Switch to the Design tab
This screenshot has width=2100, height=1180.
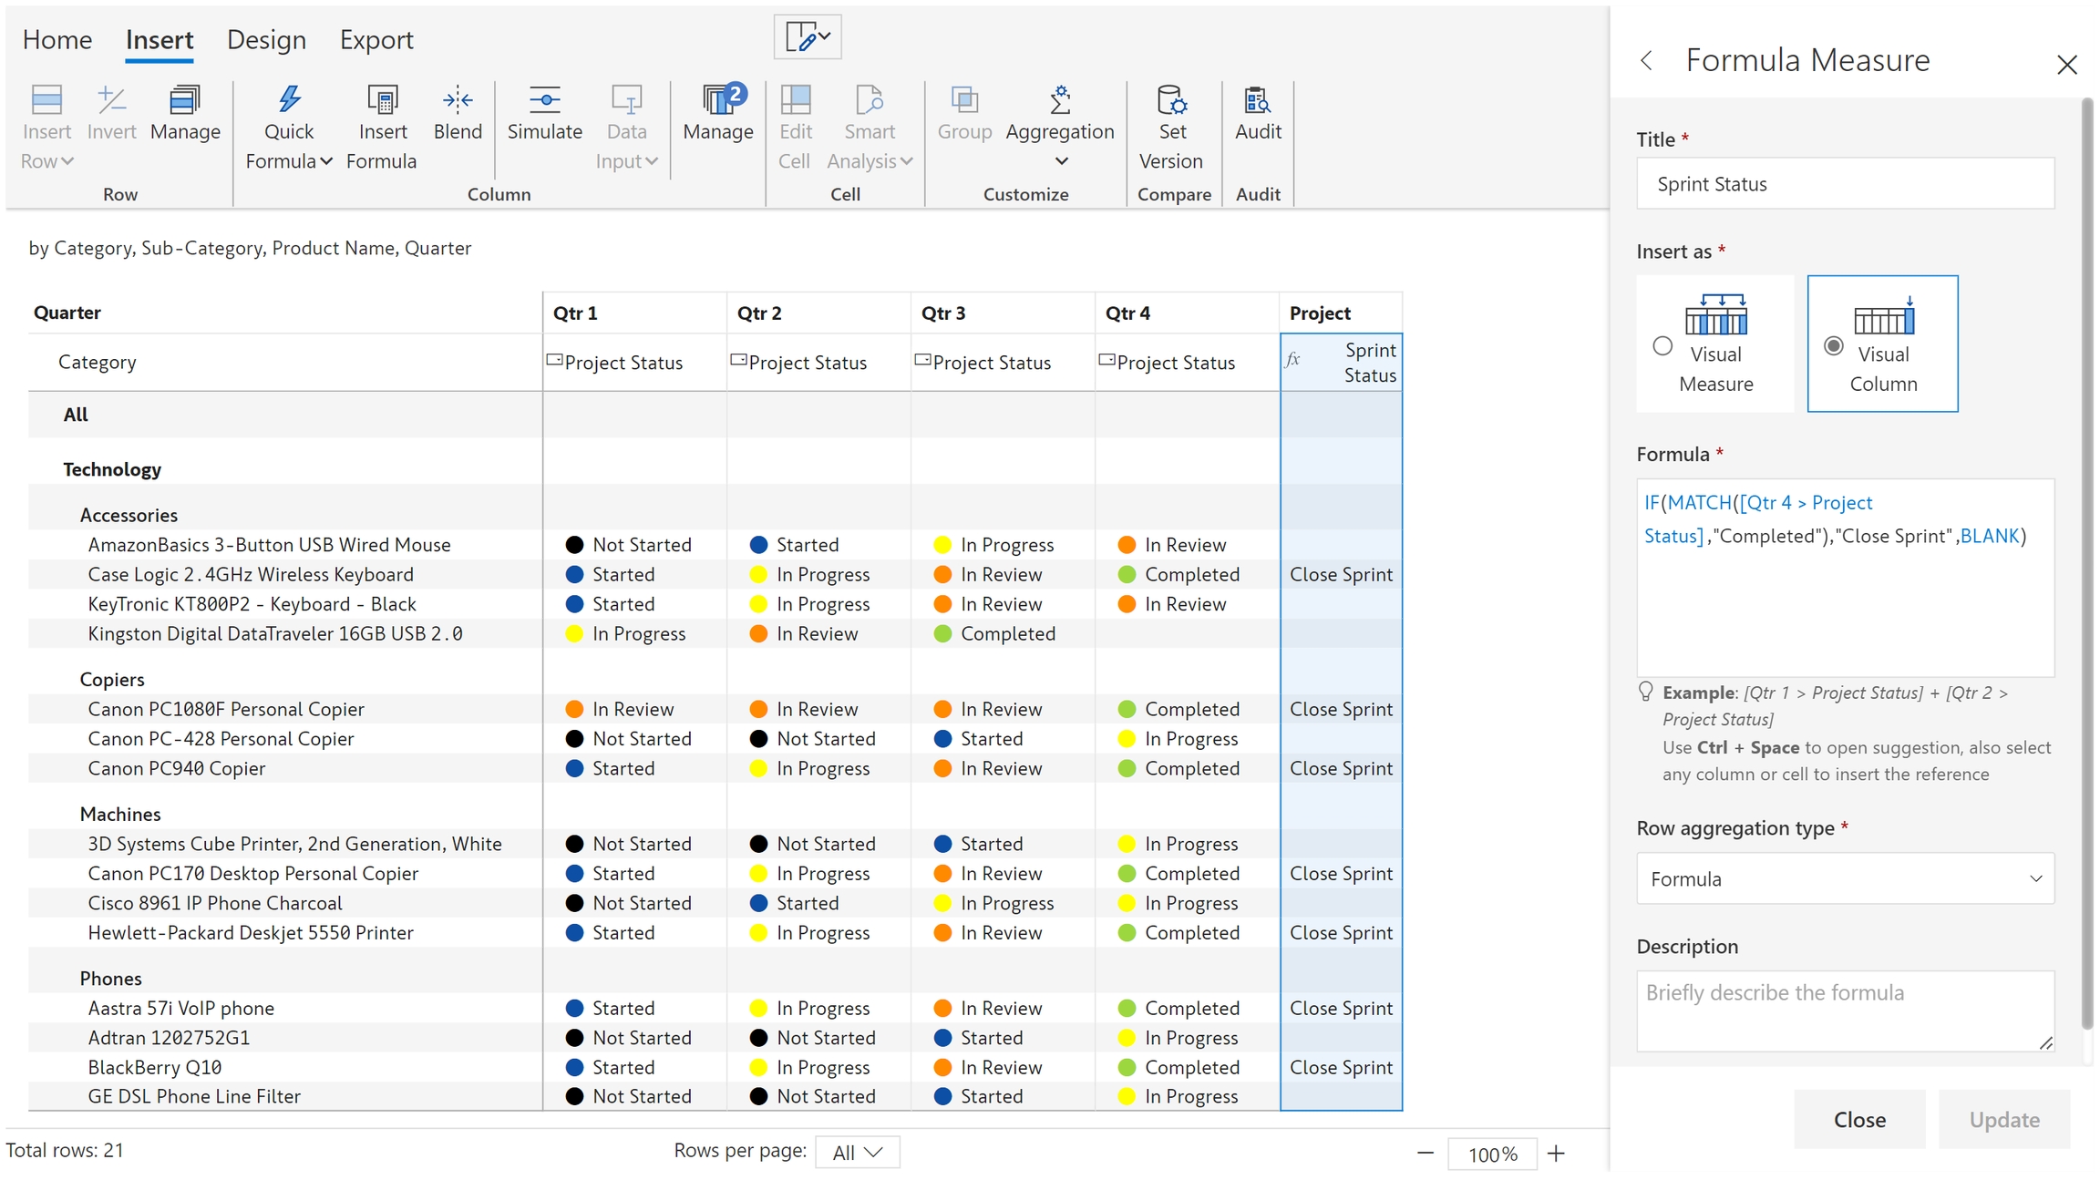pos(266,40)
